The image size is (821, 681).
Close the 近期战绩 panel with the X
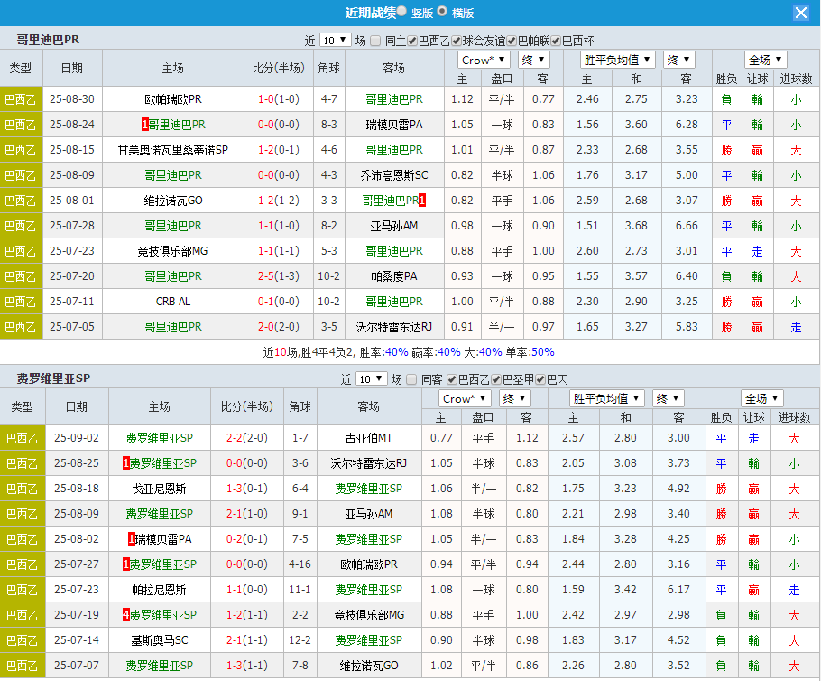tap(801, 12)
